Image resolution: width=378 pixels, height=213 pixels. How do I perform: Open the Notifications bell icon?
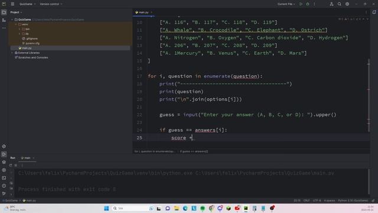(x=374, y=12)
